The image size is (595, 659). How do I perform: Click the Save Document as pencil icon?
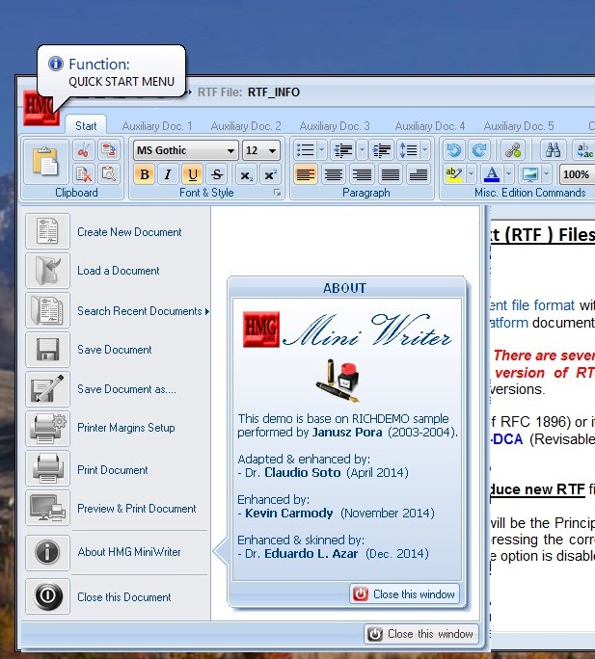47,389
